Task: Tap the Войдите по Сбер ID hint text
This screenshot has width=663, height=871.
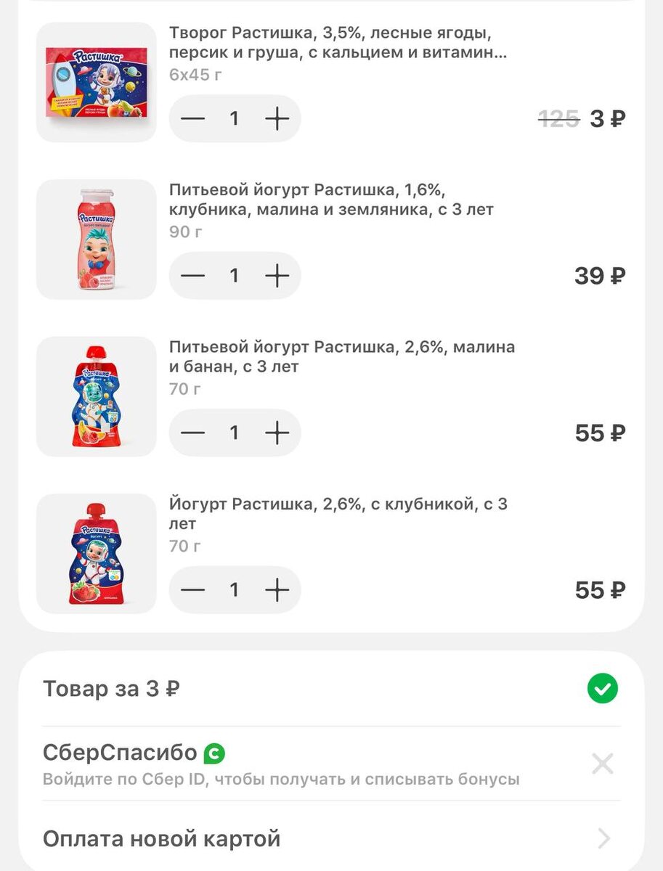Action: [x=281, y=780]
